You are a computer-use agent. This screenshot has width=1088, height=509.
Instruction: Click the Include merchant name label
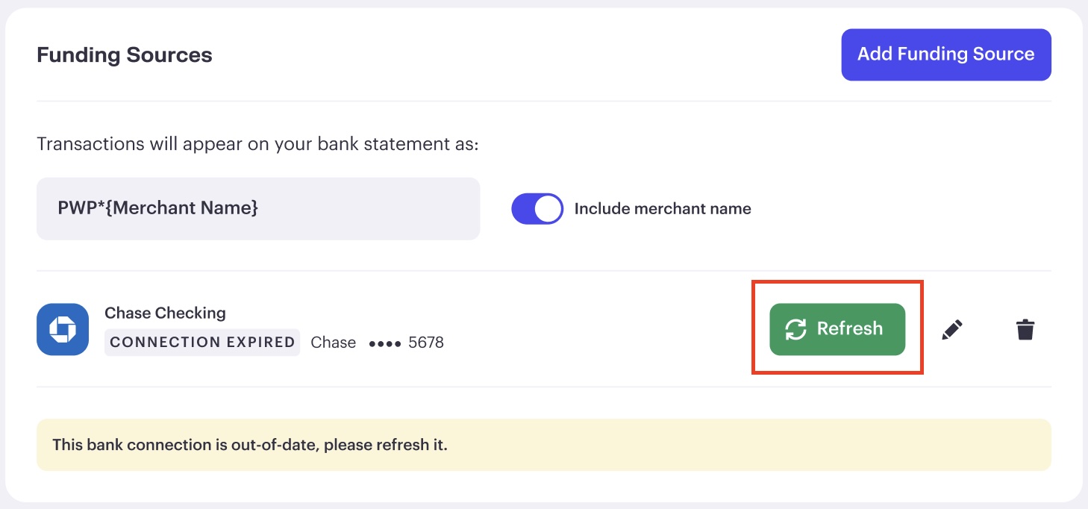coord(663,209)
